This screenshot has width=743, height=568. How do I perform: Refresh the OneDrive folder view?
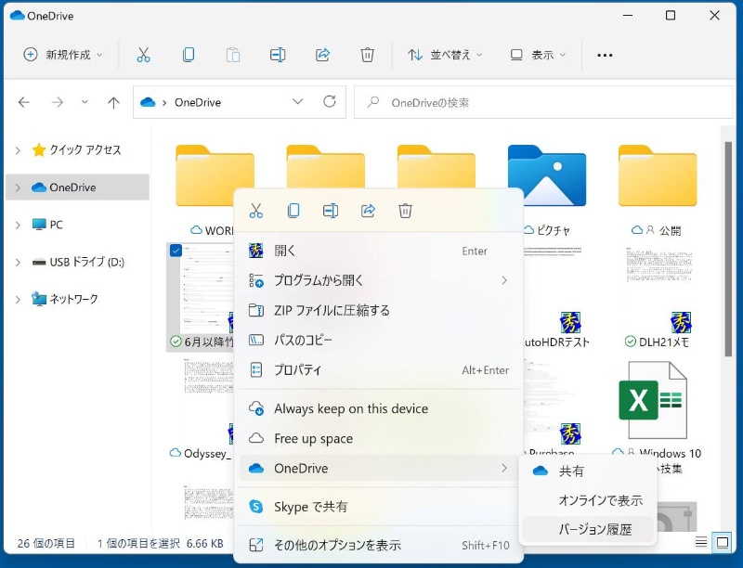(x=330, y=101)
